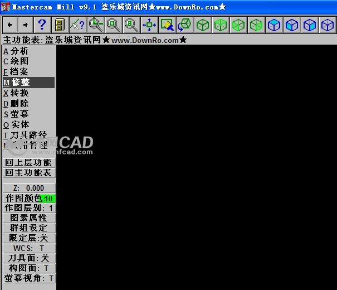Click the unzoom 0.8 magnifier icon

tap(131, 25)
